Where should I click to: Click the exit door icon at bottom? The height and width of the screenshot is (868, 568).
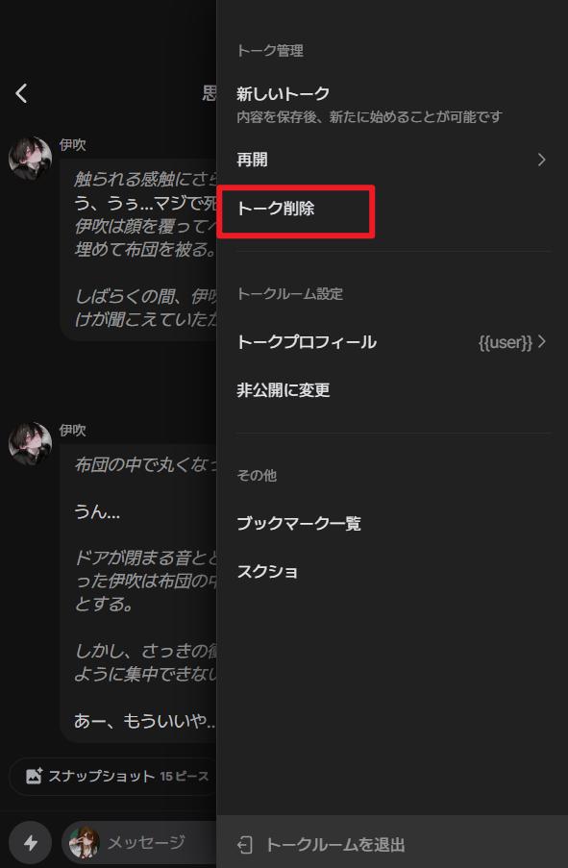pyautogui.click(x=245, y=845)
